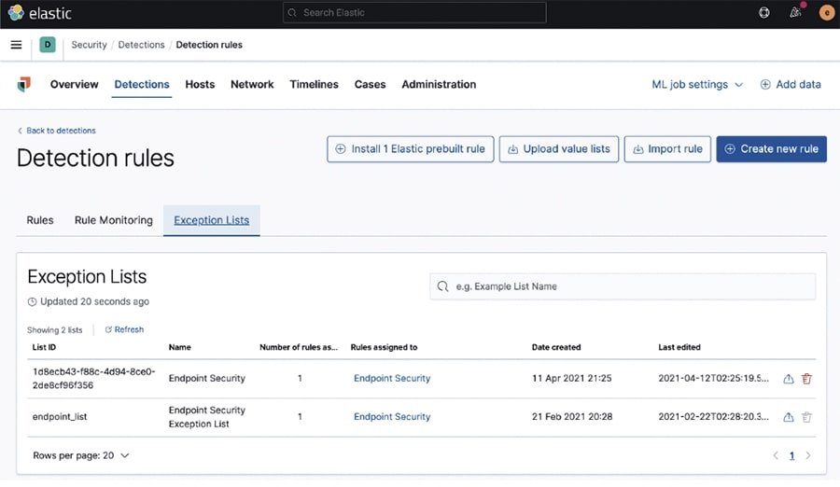Open the newsfeed notifications icon
Viewport: 840px width, 487px height.
tap(796, 13)
